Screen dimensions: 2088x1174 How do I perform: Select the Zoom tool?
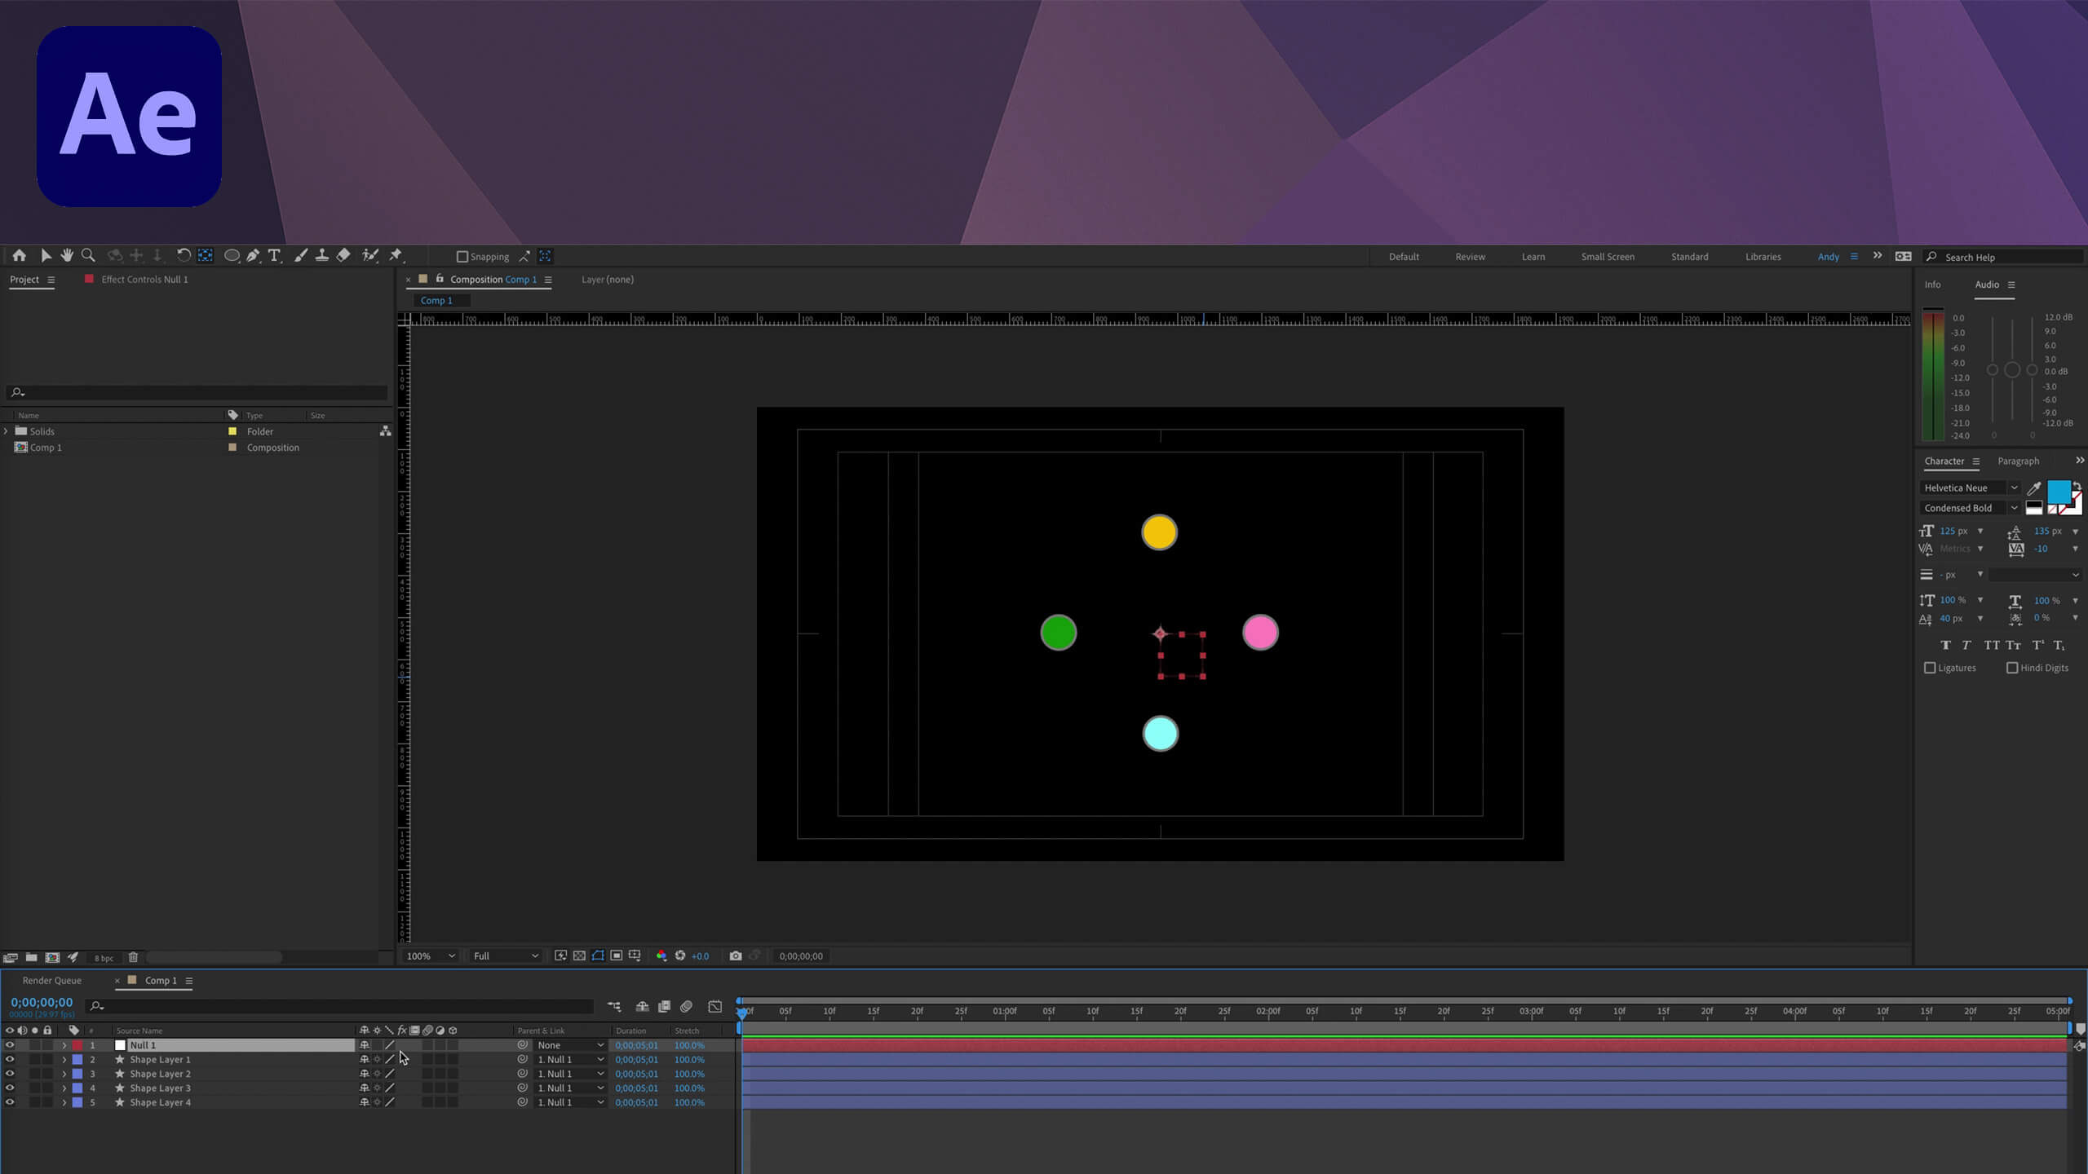87,255
